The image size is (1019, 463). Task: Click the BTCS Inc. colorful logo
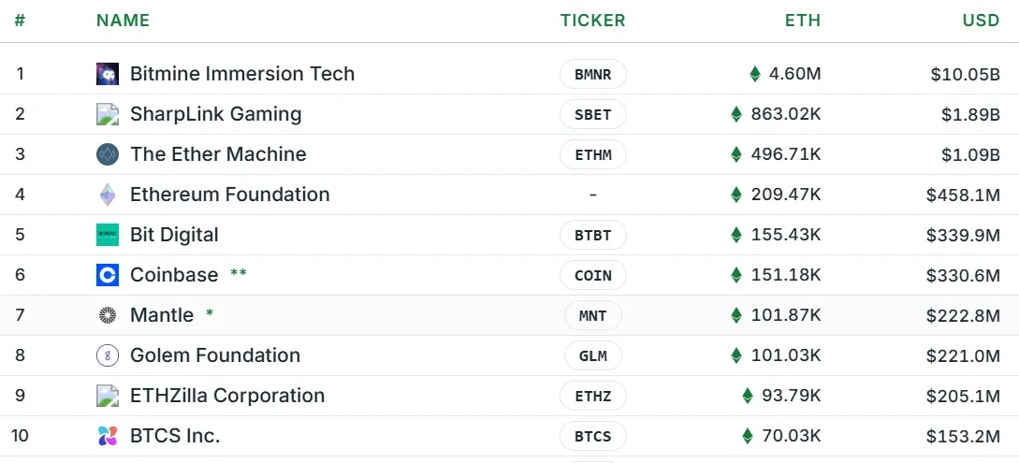(x=108, y=436)
